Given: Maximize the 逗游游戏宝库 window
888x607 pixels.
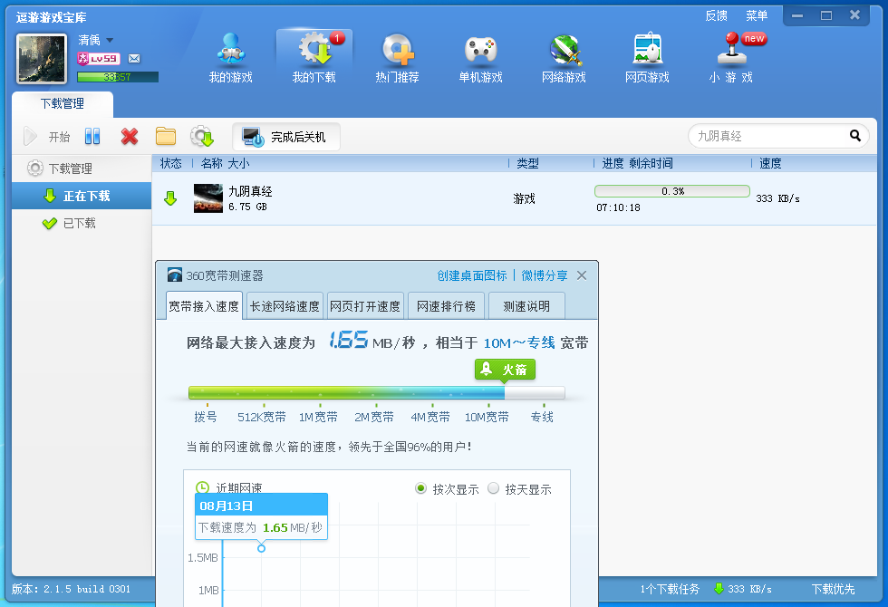Looking at the screenshot, I should 826,16.
